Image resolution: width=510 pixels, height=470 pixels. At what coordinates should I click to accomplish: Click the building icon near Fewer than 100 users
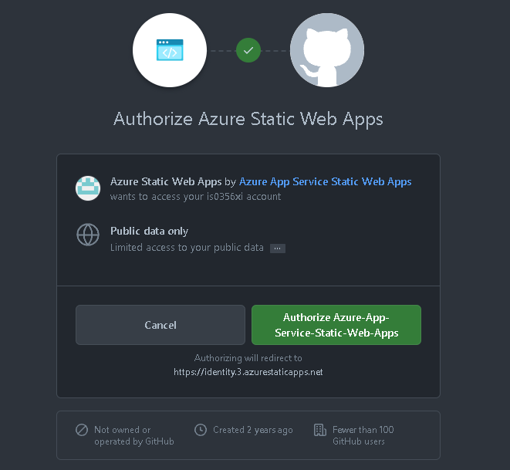(x=319, y=430)
